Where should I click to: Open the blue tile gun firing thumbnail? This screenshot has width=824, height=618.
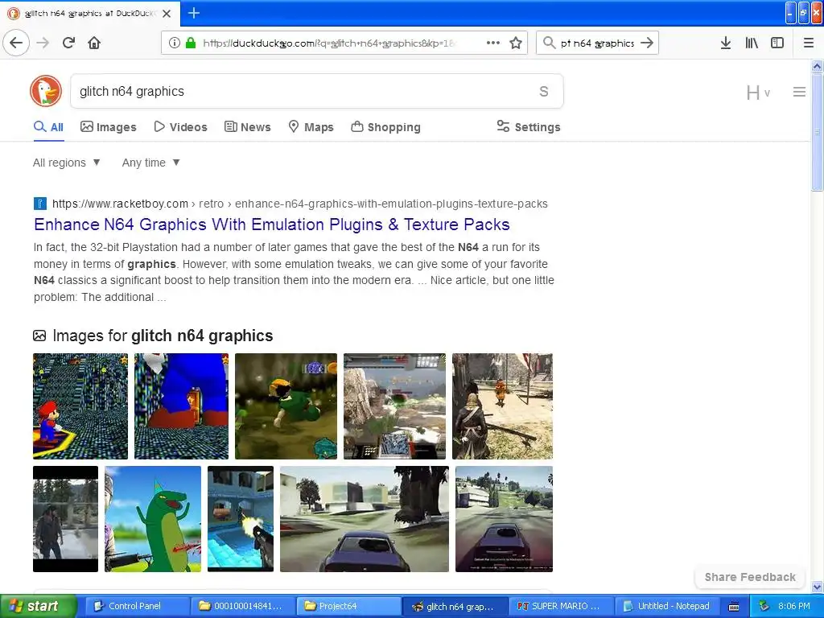[x=241, y=519]
